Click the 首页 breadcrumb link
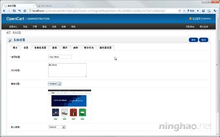Screen dimensions: 220x137 pyautogui.click(x=8, y=33)
